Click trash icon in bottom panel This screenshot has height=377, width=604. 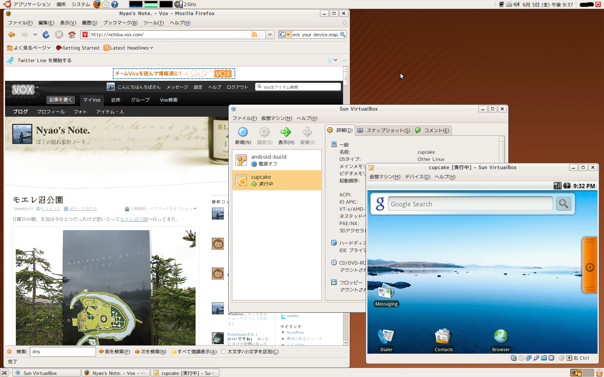tap(599, 373)
